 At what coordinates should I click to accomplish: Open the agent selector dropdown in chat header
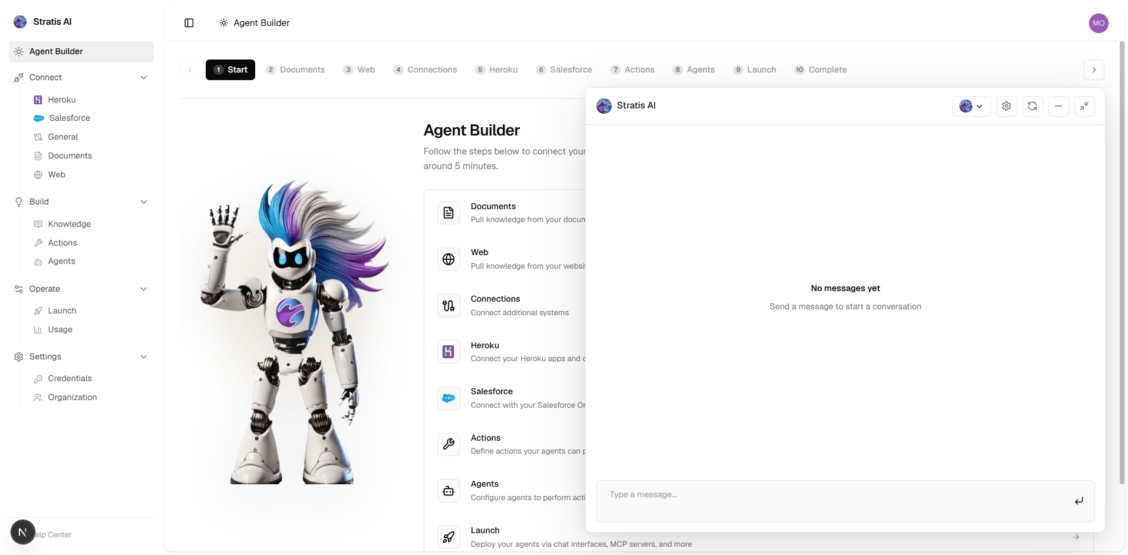971,106
